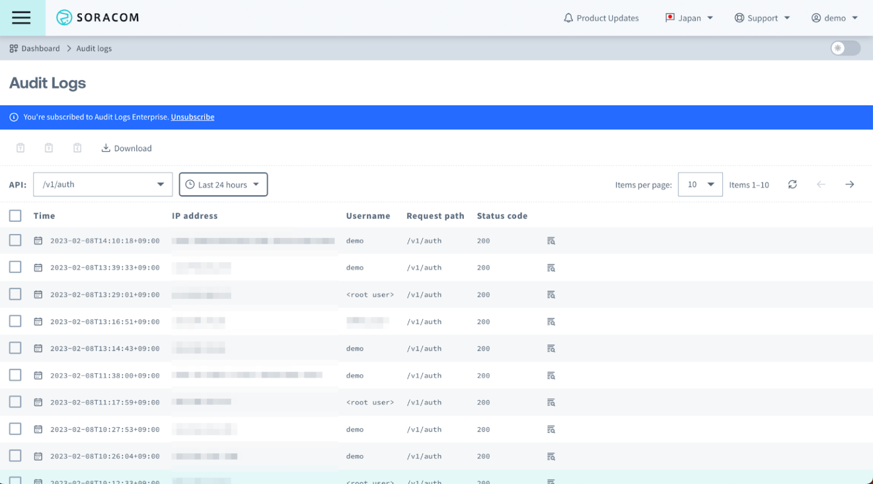Toggle the light/dark theme switch
Screen dimensions: 873x484
click(845, 48)
